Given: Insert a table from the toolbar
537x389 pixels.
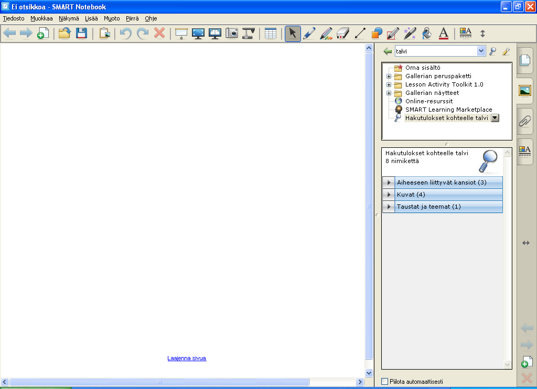Looking at the screenshot, I should pos(270,33).
